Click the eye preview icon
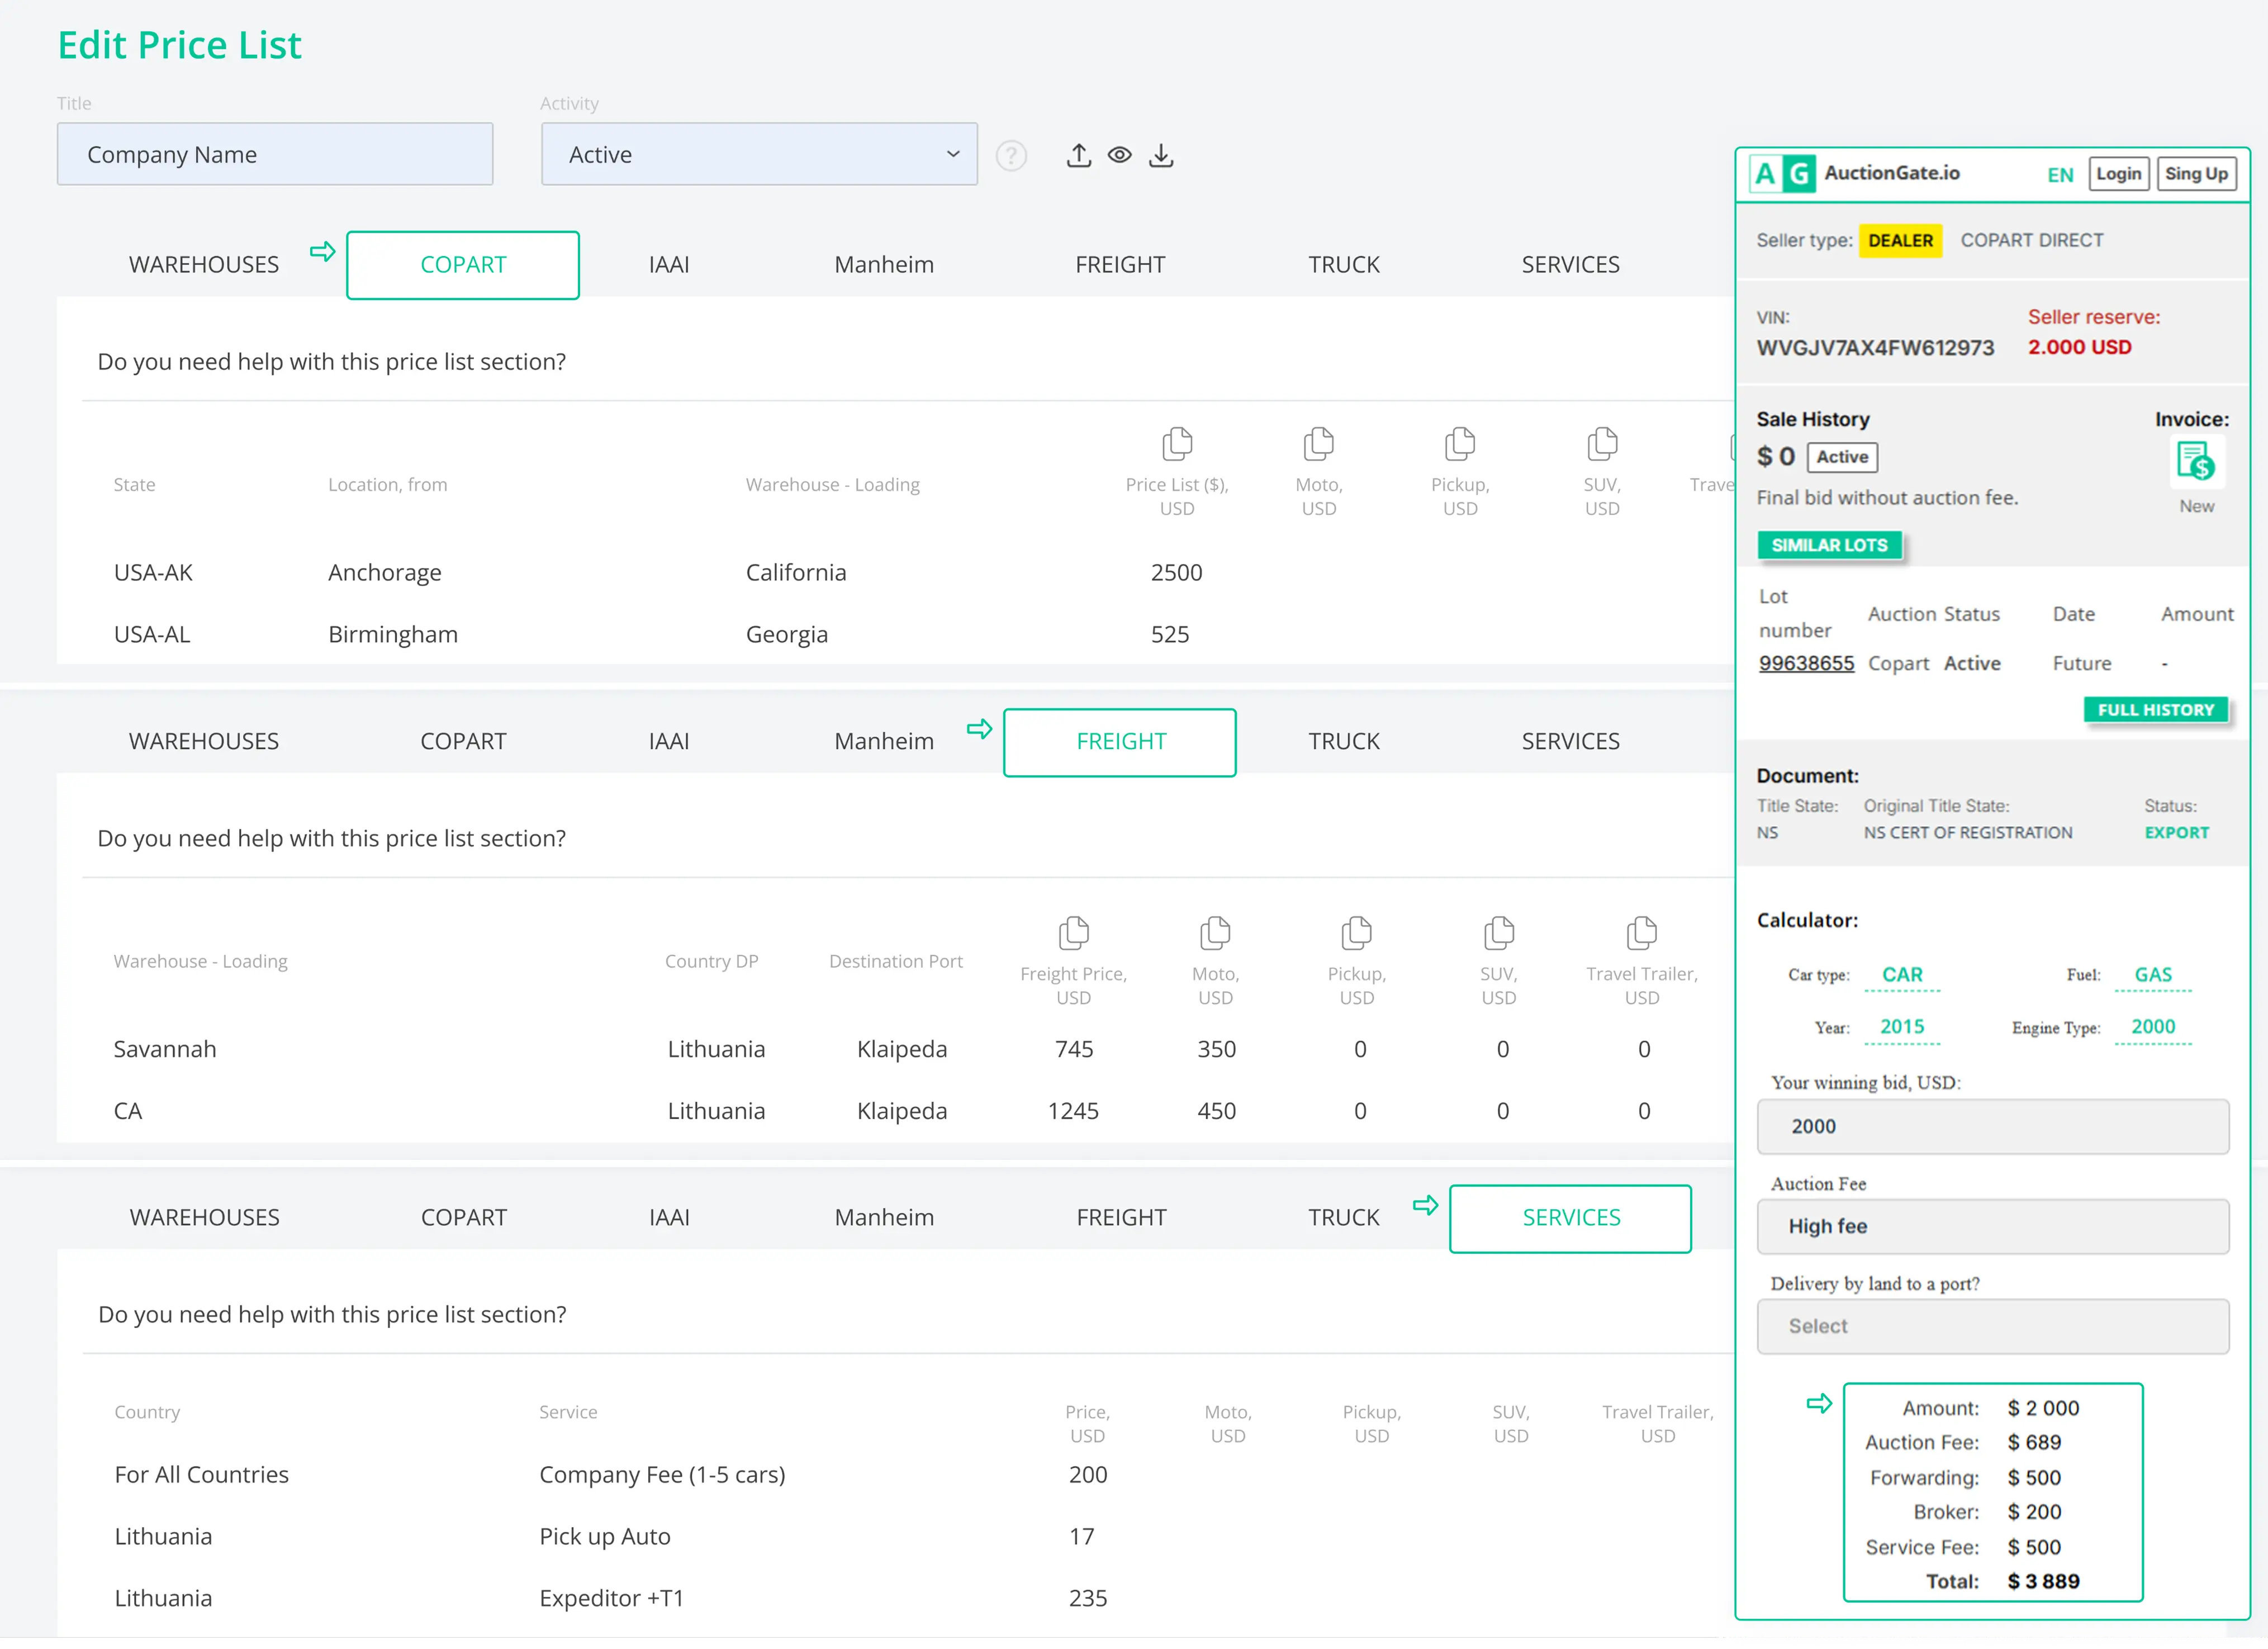The image size is (2268, 1649). coord(1119,155)
